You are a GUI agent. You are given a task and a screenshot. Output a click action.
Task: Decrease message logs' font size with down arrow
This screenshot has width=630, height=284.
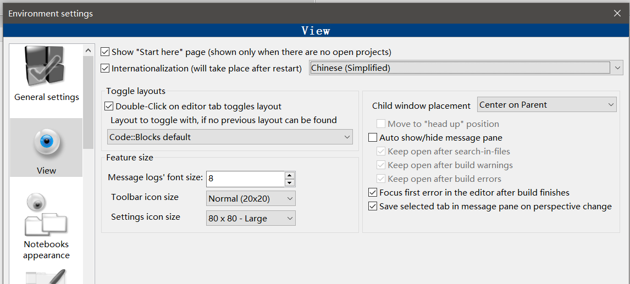(x=290, y=182)
